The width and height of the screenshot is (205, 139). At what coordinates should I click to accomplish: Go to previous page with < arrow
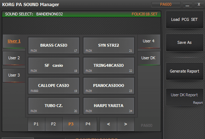point(108,124)
